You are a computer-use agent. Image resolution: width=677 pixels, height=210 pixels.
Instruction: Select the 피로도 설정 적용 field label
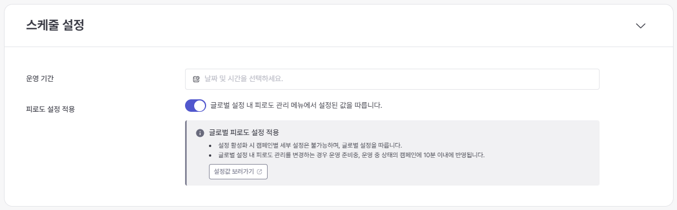tap(51, 109)
